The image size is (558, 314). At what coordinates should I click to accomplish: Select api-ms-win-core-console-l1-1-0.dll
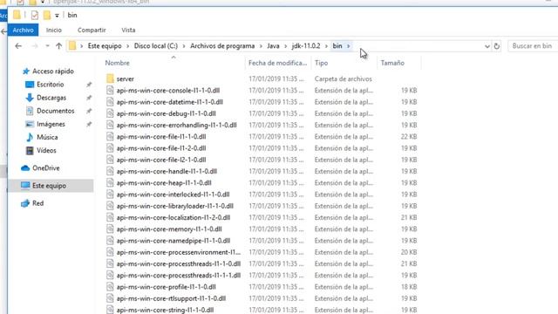pyautogui.click(x=168, y=91)
